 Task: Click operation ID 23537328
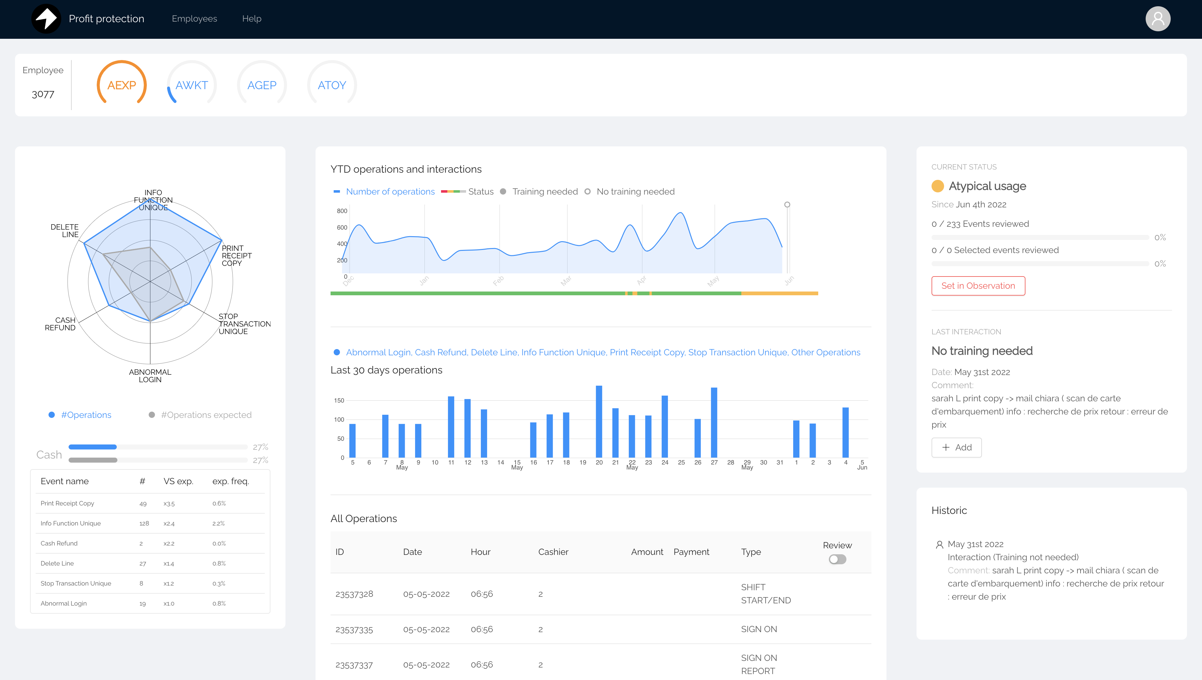pos(354,594)
